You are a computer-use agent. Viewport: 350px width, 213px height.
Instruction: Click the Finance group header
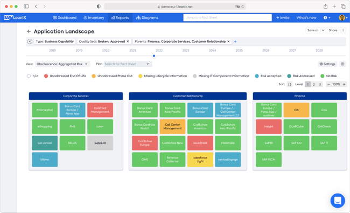[299, 96]
